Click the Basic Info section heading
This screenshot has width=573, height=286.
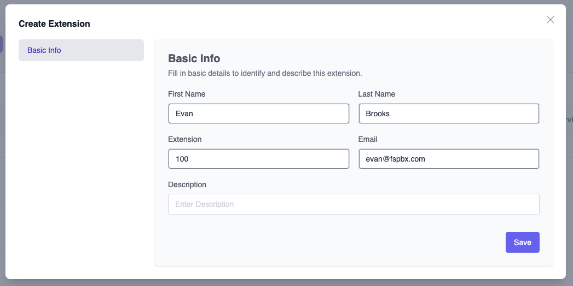tap(194, 58)
